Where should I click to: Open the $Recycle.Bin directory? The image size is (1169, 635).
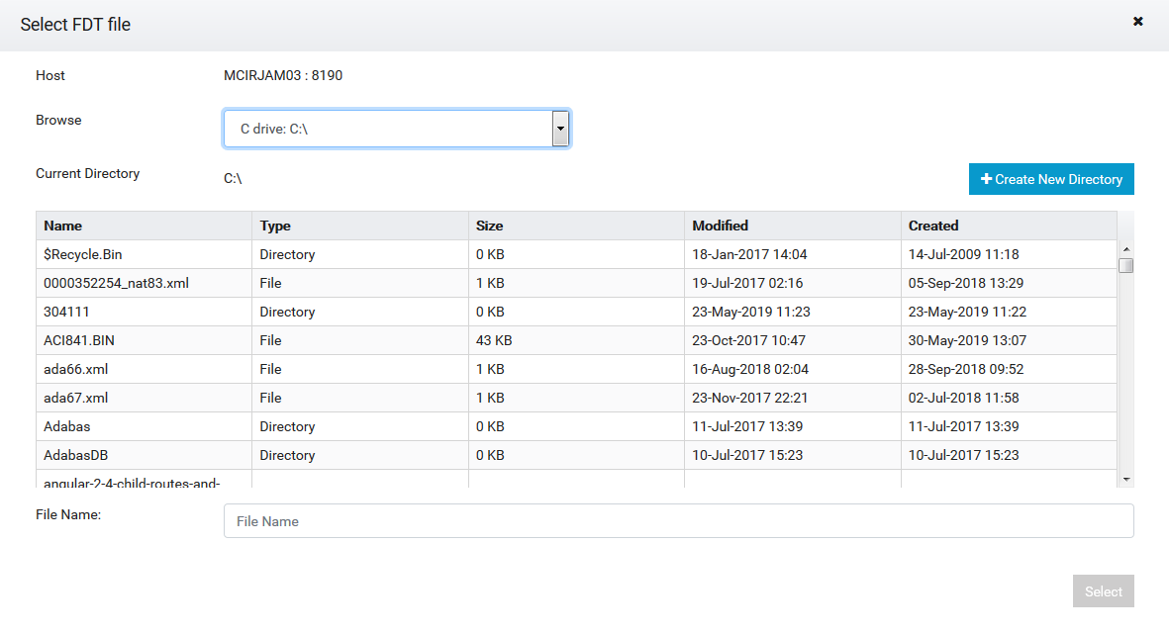click(x=83, y=254)
